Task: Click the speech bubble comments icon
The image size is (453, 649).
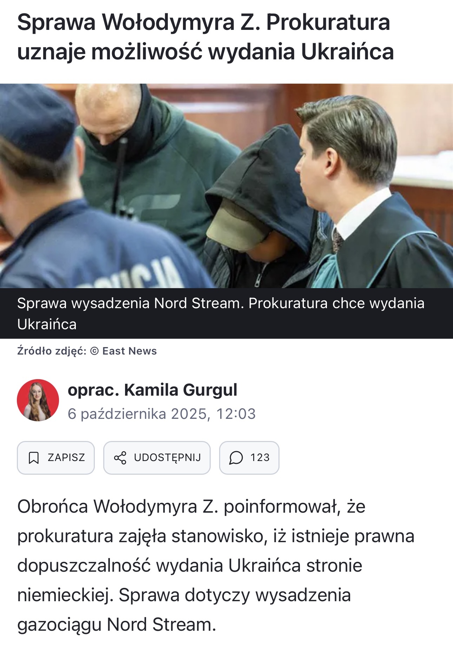Action: 236,458
